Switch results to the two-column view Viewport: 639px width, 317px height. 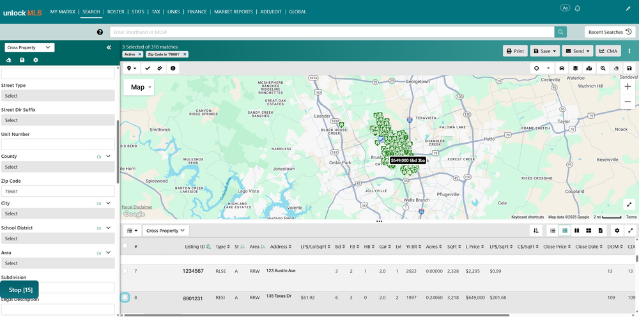point(576,231)
